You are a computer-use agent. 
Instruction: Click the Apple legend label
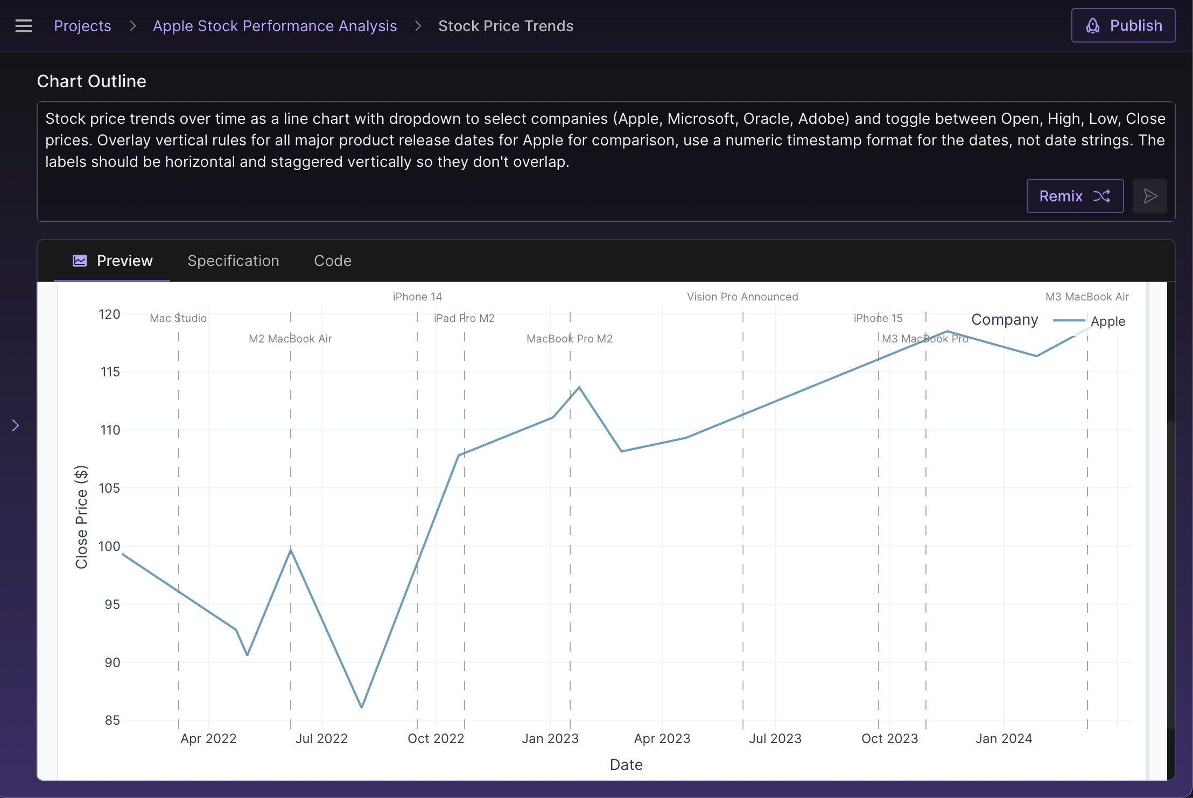coord(1108,321)
